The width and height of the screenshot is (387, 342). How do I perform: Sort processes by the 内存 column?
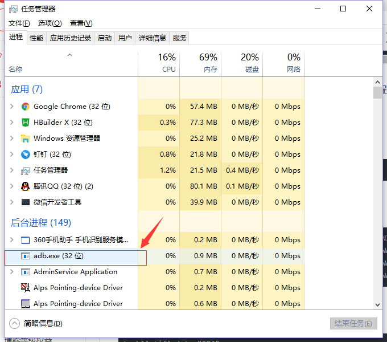click(200, 64)
